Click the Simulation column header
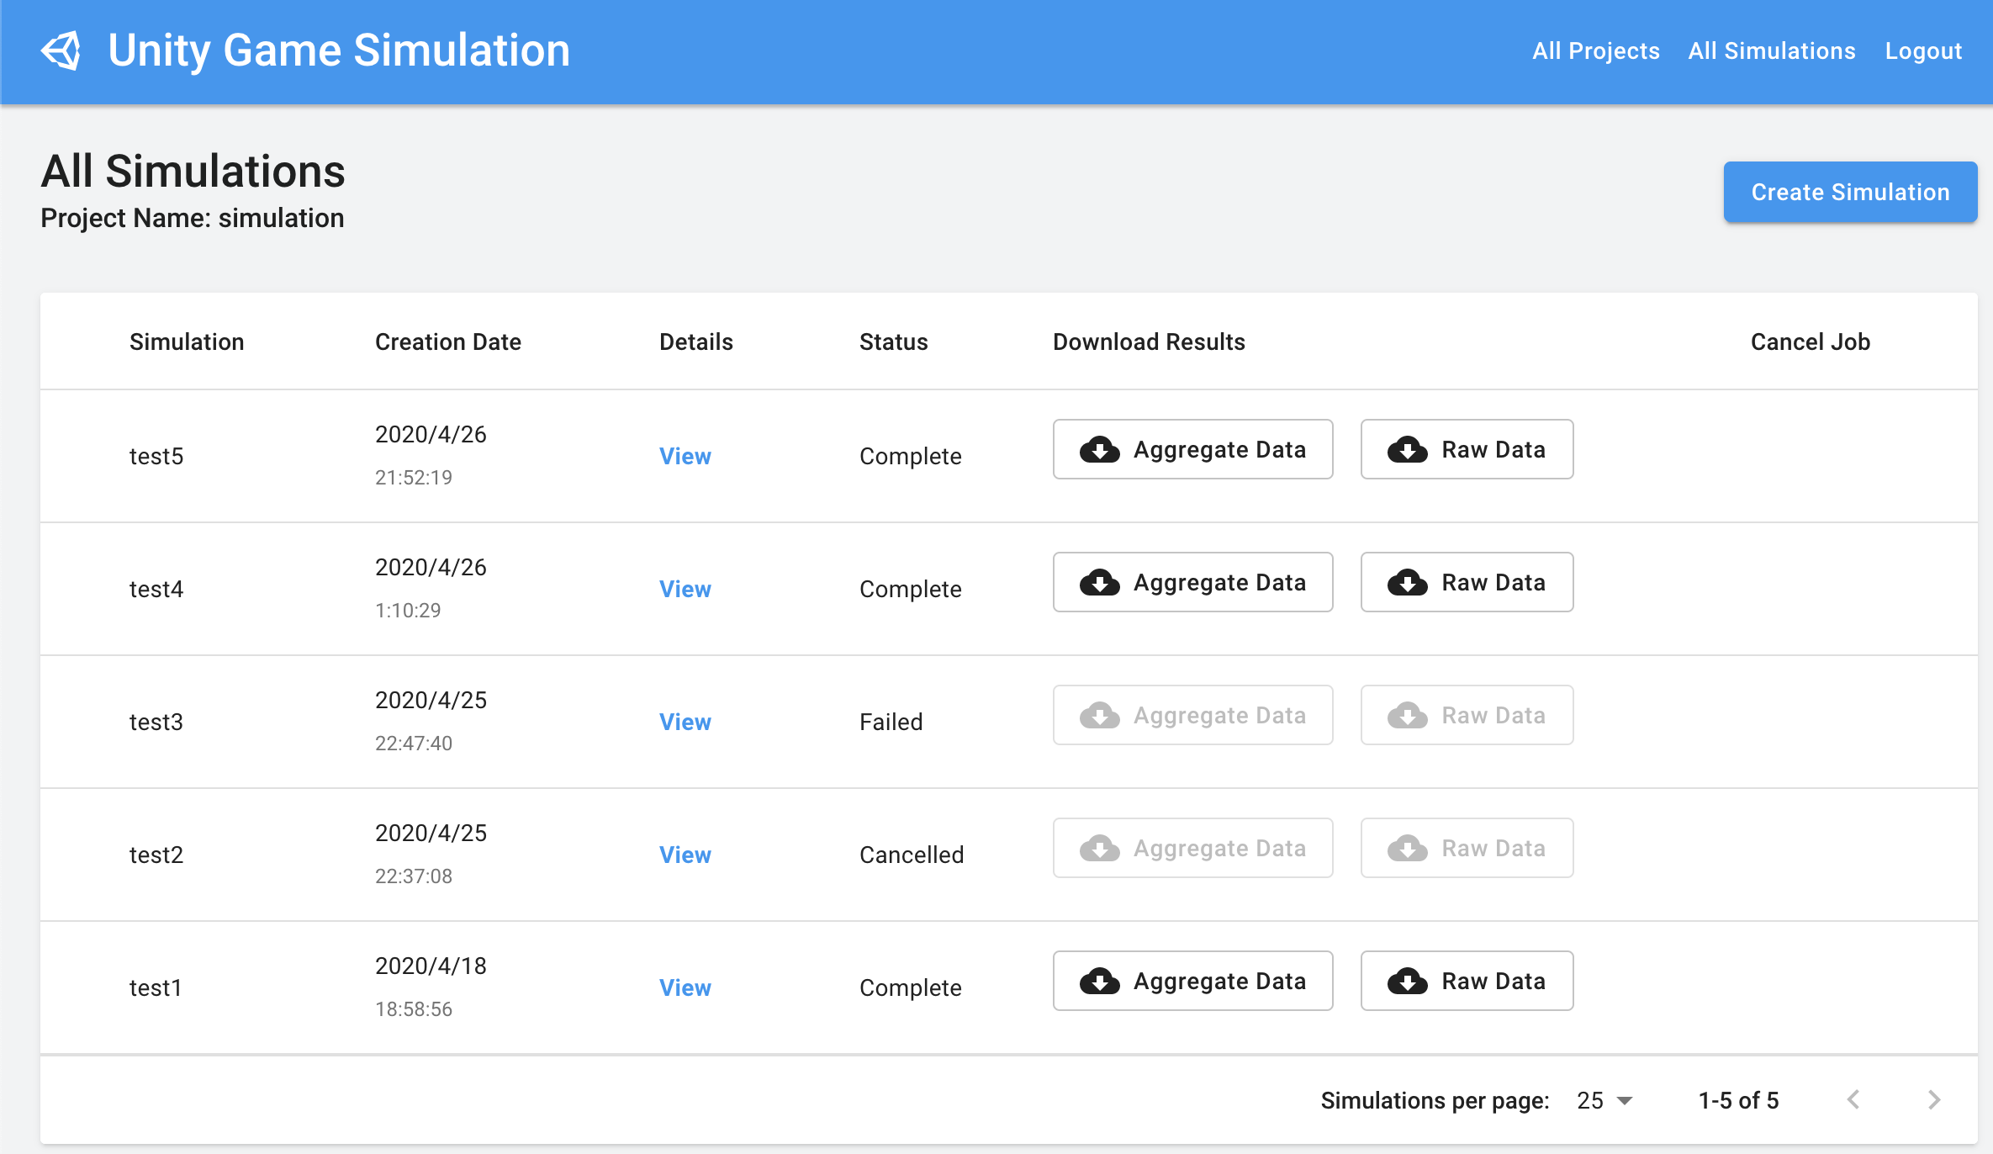Image resolution: width=1993 pixels, height=1154 pixels. pos(187,341)
